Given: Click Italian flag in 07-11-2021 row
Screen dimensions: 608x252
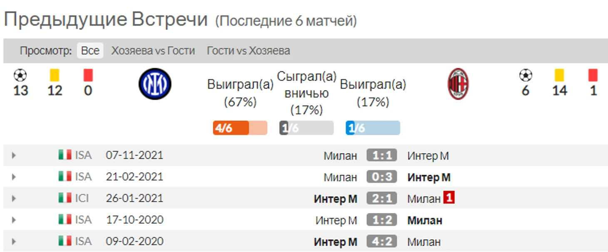Looking at the screenshot, I should click(x=65, y=155).
